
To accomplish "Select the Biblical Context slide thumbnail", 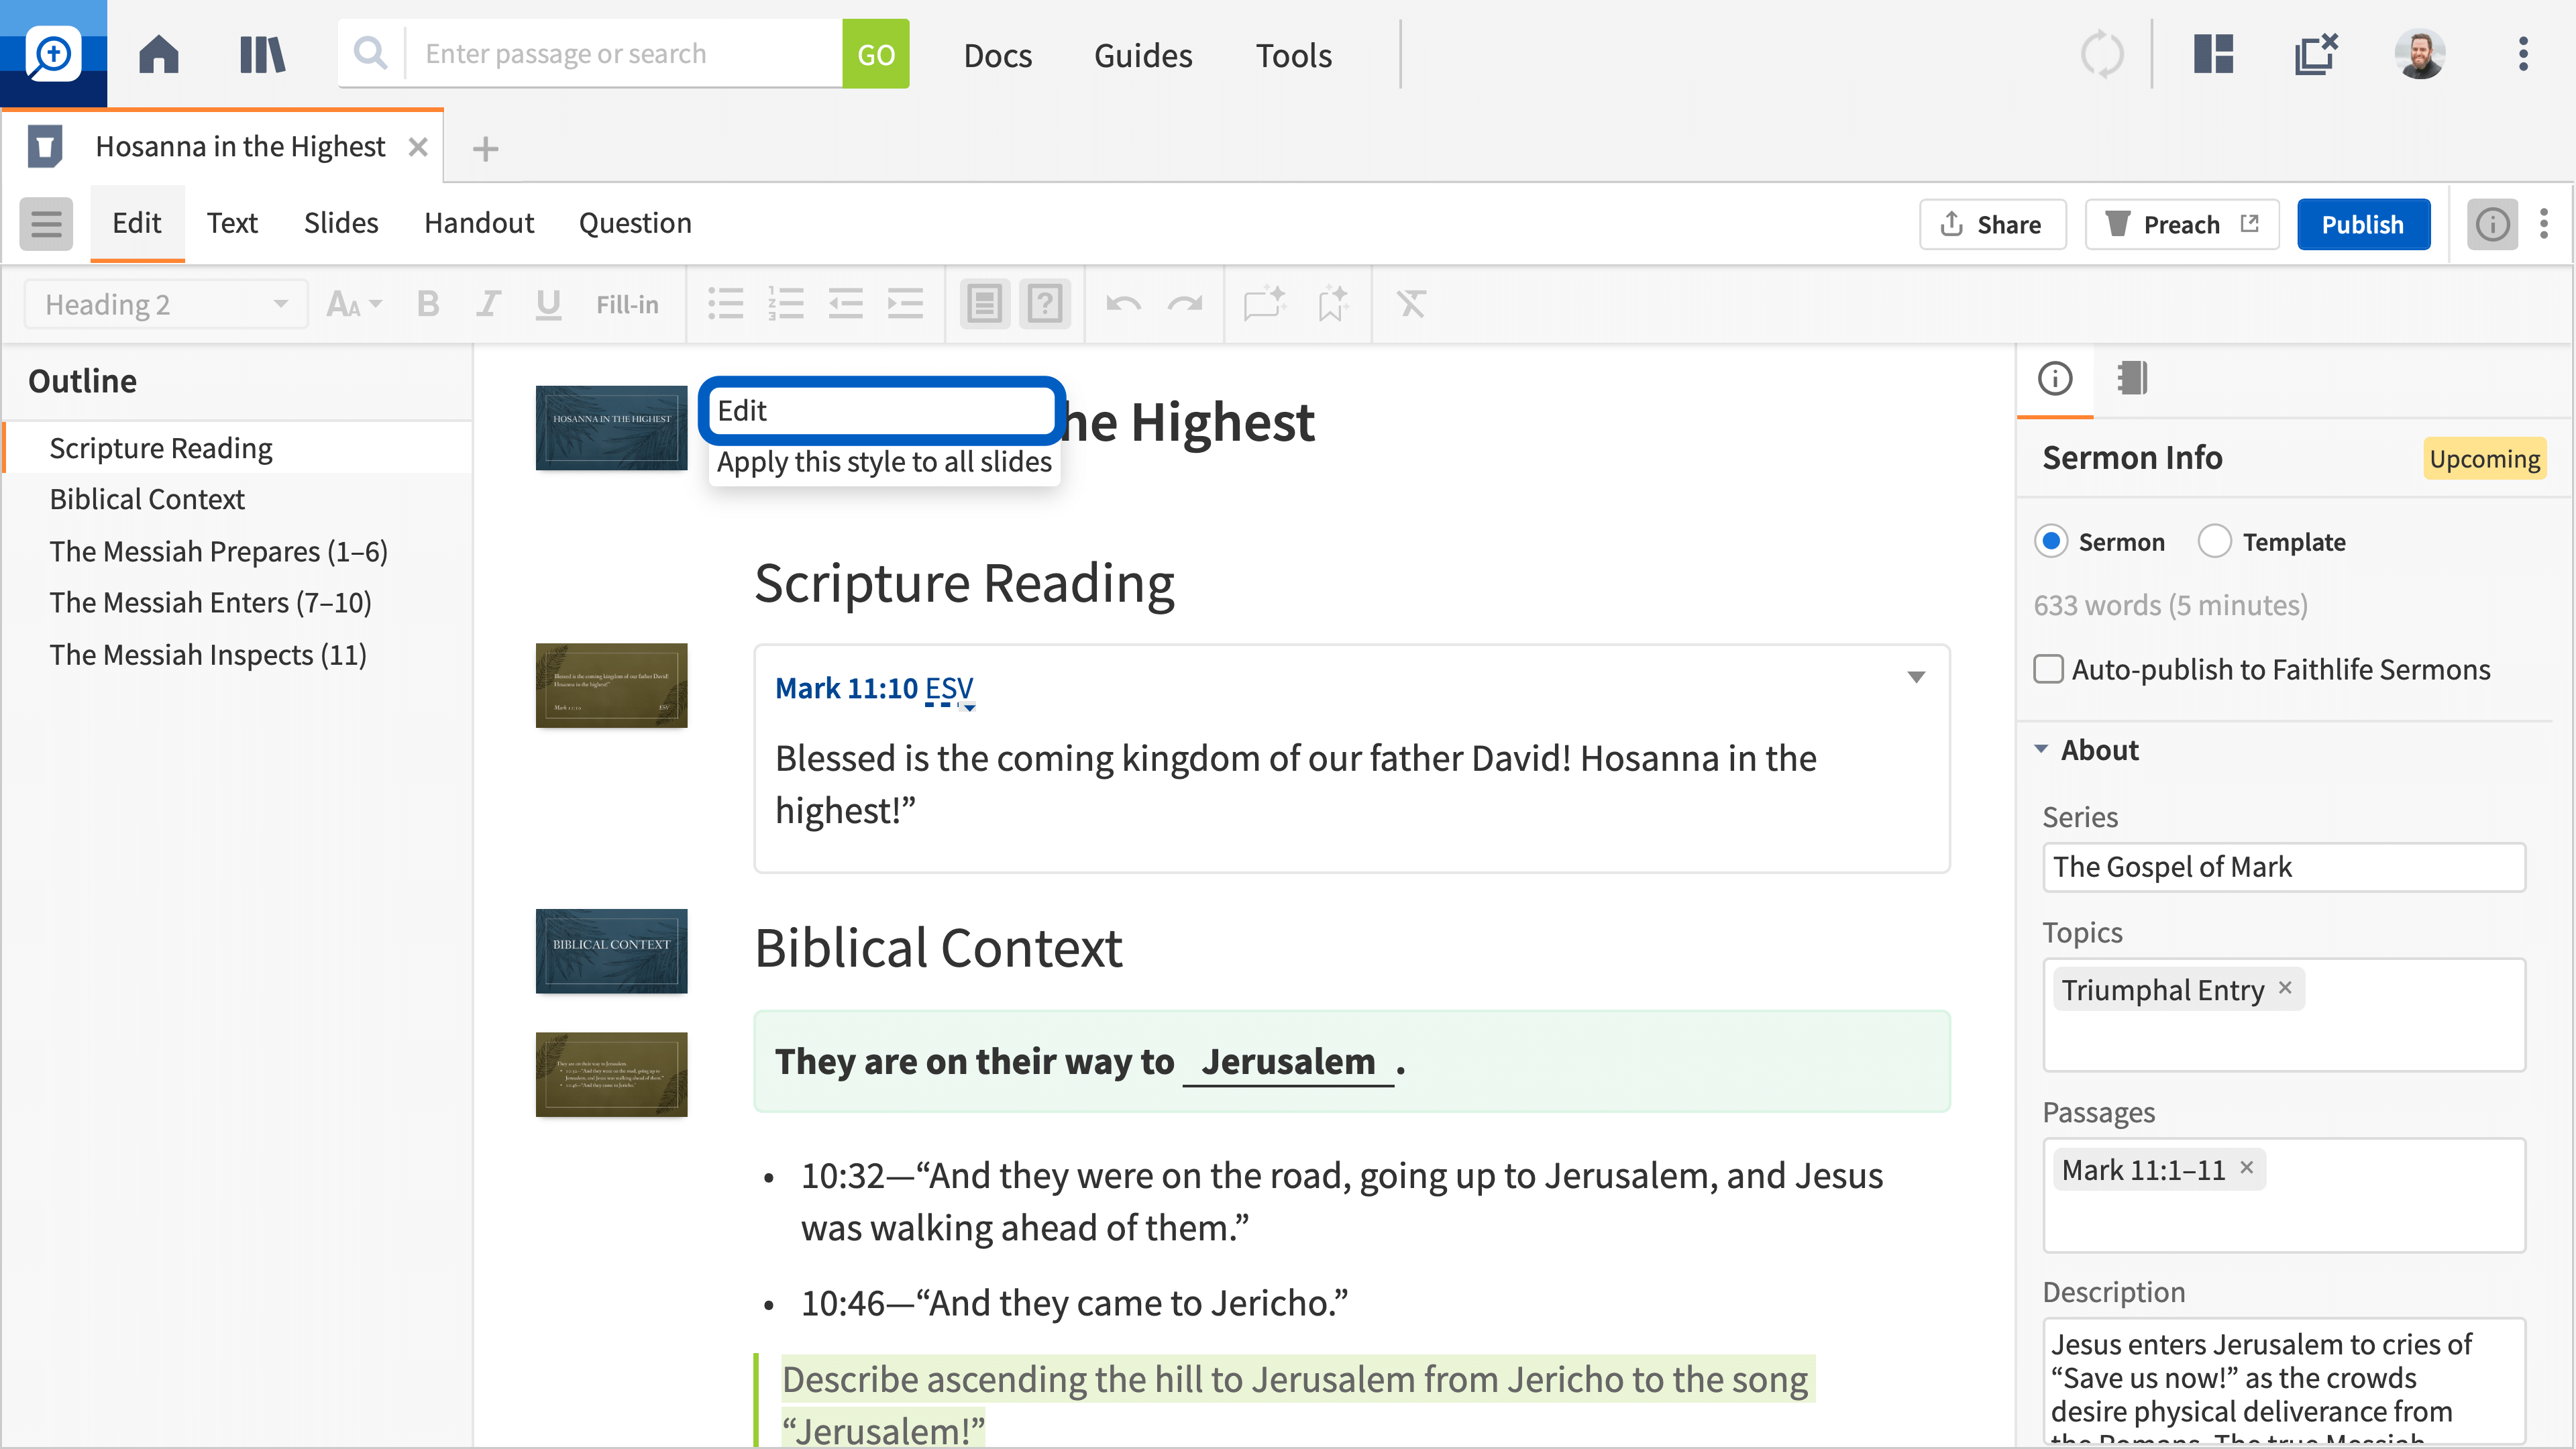I will click(x=611, y=951).
